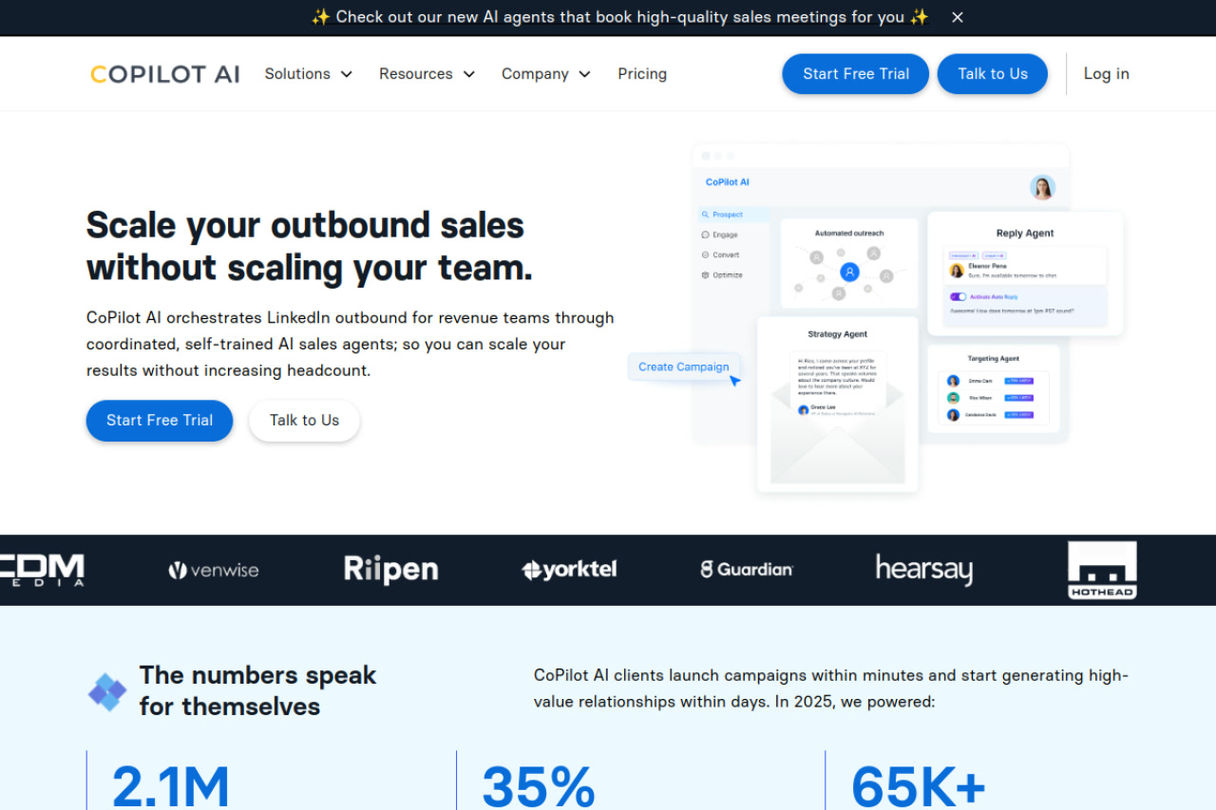Click Start Free Trial in the header

click(x=856, y=74)
